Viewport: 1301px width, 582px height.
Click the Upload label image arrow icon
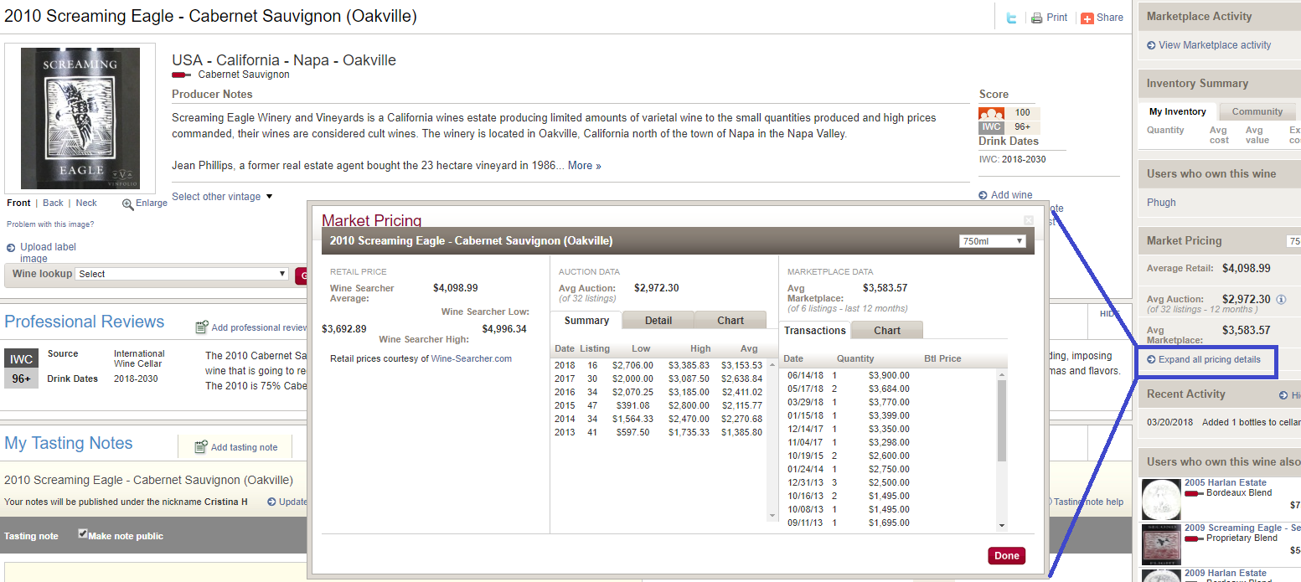click(12, 247)
